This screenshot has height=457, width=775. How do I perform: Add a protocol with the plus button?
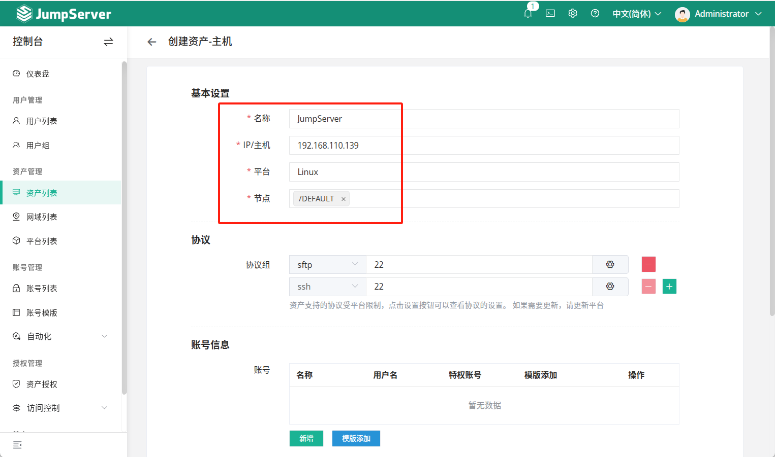click(669, 287)
